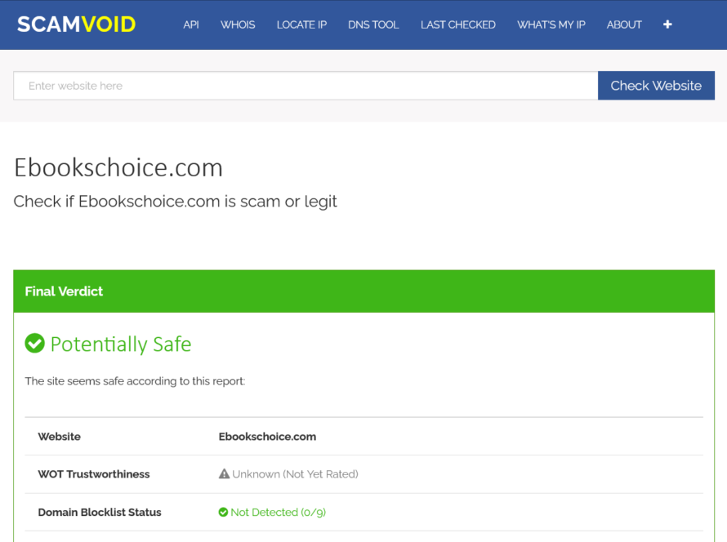This screenshot has height=542, width=727.
Task: Open WHAT'S MY IP
Action: pos(551,24)
